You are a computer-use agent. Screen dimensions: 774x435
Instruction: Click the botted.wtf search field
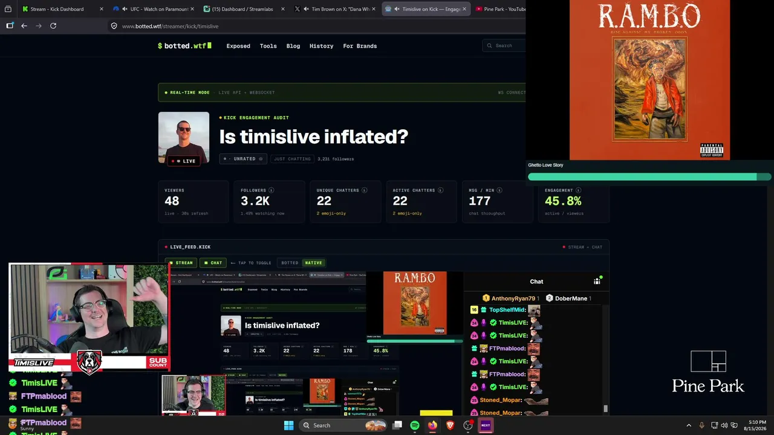click(504, 46)
